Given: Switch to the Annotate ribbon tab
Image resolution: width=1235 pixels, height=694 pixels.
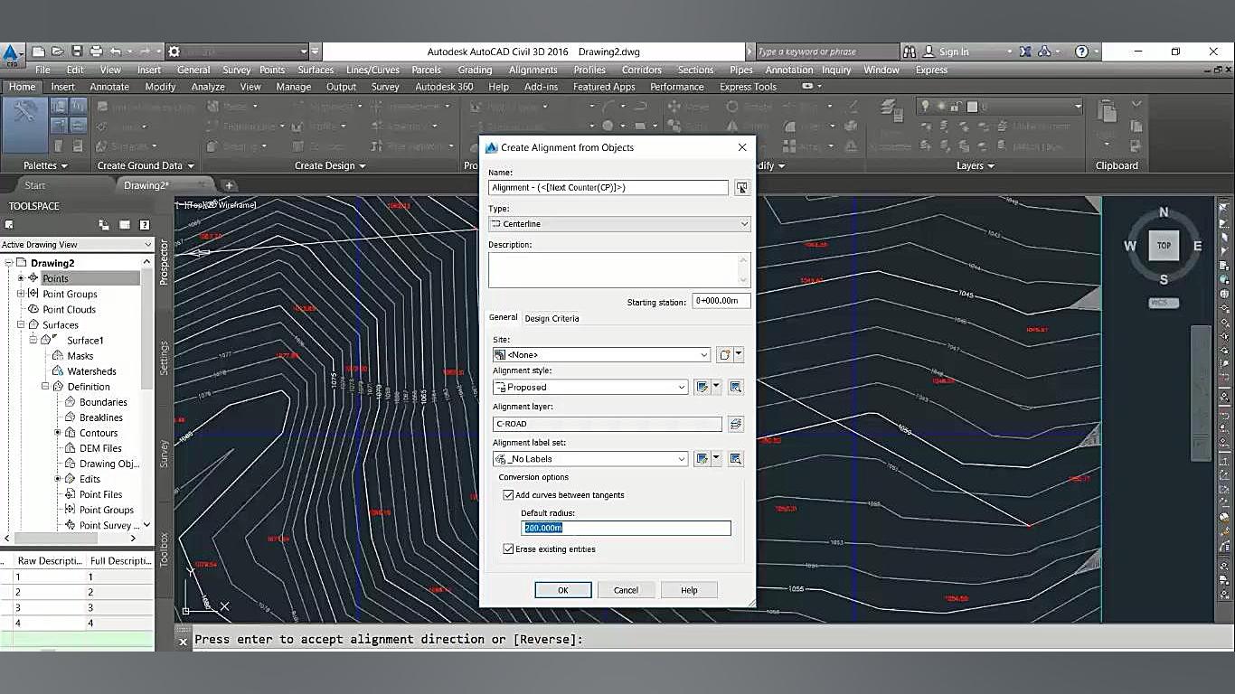Looking at the screenshot, I should coord(109,87).
